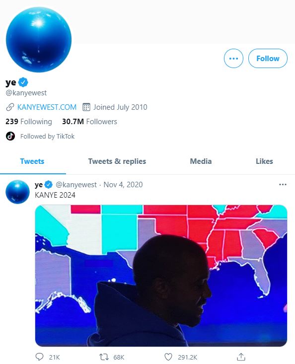Select the Tweets tab
The image size is (295, 364).
pyautogui.click(x=32, y=161)
